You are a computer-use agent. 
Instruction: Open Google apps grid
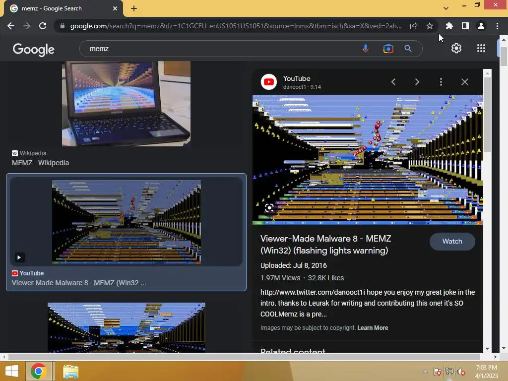(x=481, y=48)
